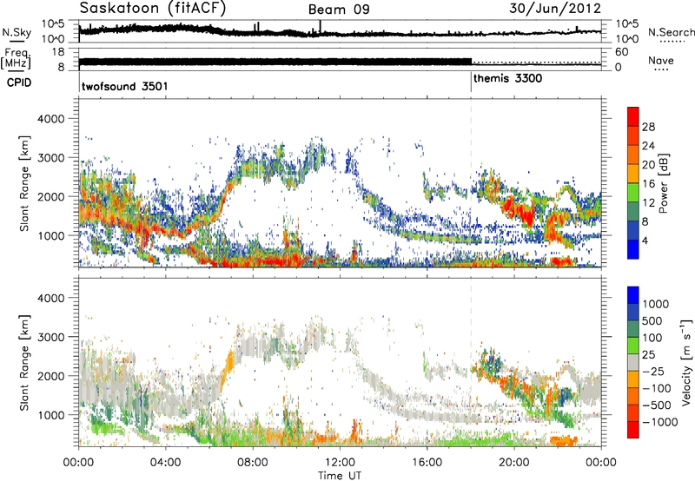Viewport: 695px width, 481px height.
Task: Click Slant Range label of velocity panel
Action: 24,362
